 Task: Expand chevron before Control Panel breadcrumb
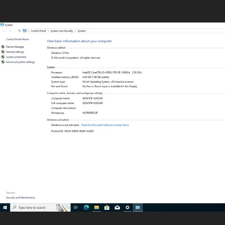(28, 31)
